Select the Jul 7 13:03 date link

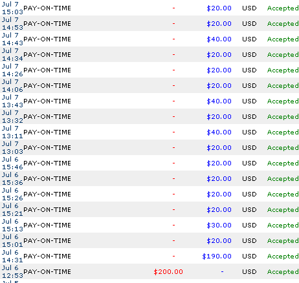12,147
